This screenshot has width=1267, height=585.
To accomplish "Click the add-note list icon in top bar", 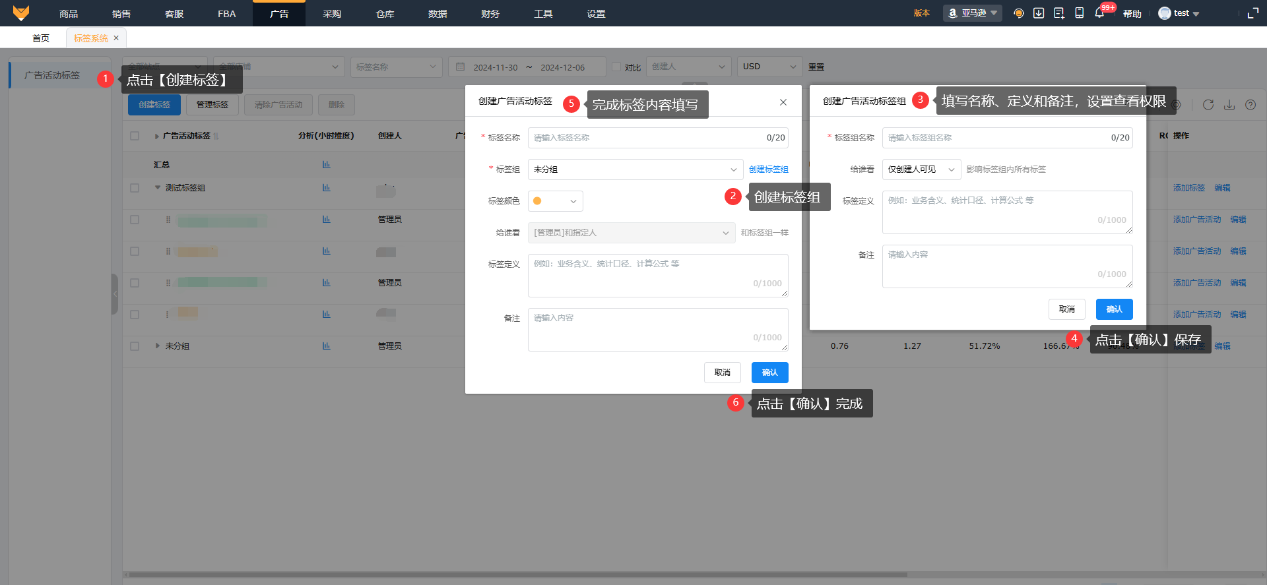I will pyautogui.click(x=1059, y=13).
